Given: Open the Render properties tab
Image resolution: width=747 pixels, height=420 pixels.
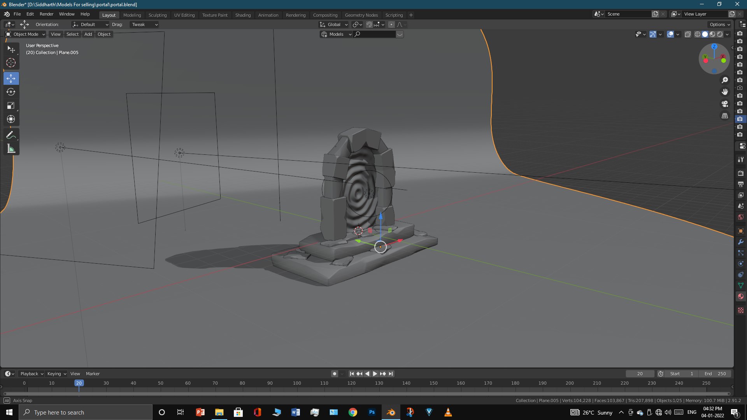Looking at the screenshot, I should click(741, 173).
